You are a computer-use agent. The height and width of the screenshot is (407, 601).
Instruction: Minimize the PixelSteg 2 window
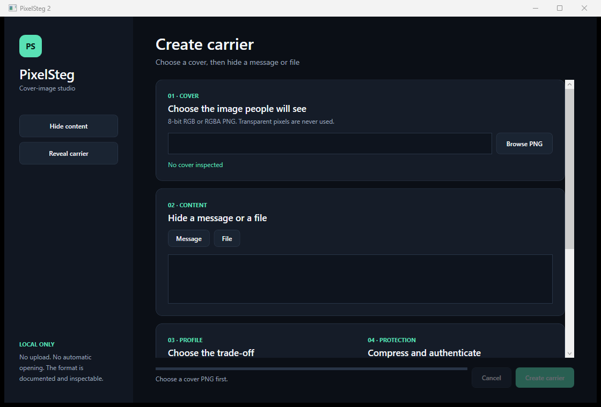coord(536,8)
